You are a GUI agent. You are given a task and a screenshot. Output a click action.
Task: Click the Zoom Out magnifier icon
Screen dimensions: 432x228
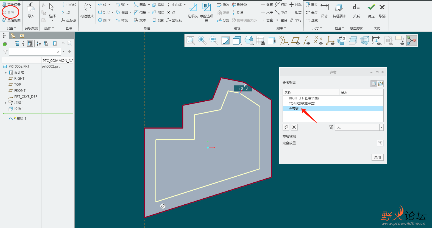point(214,40)
